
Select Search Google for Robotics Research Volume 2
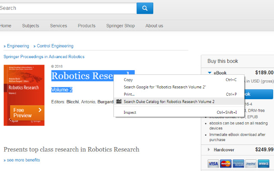point(165,87)
